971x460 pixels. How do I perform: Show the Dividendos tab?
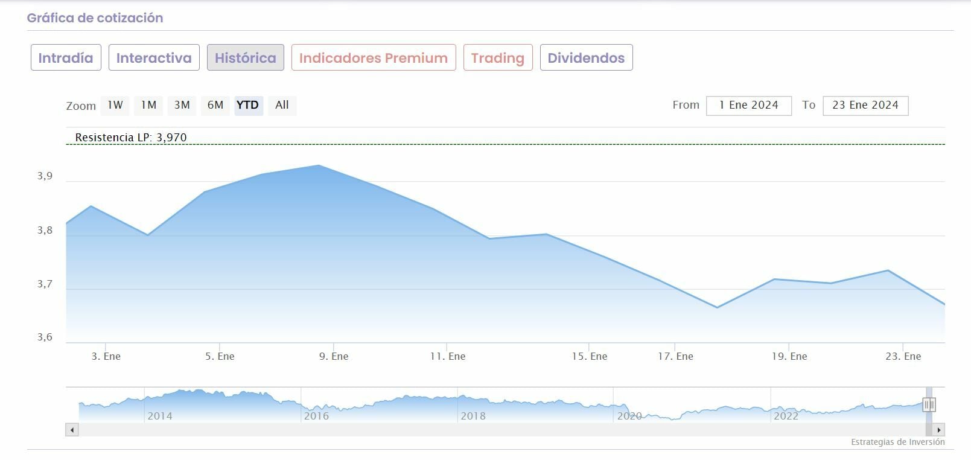586,58
